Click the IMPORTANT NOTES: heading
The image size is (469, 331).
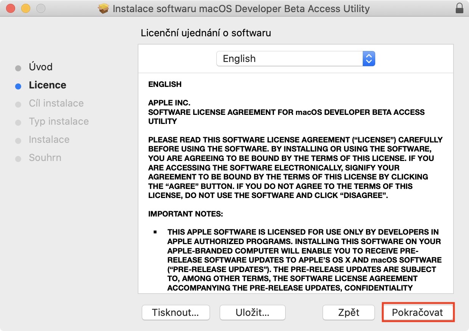(186, 214)
